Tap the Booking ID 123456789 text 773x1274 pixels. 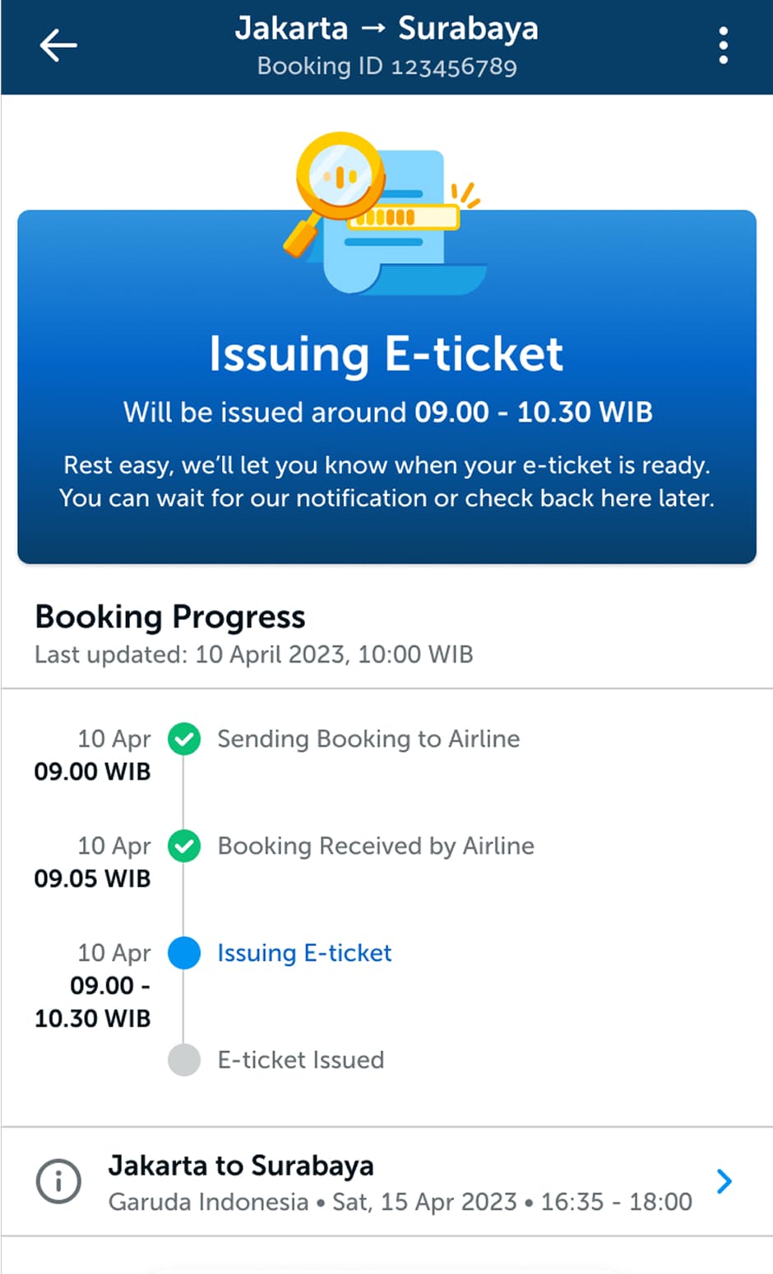coord(386,67)
